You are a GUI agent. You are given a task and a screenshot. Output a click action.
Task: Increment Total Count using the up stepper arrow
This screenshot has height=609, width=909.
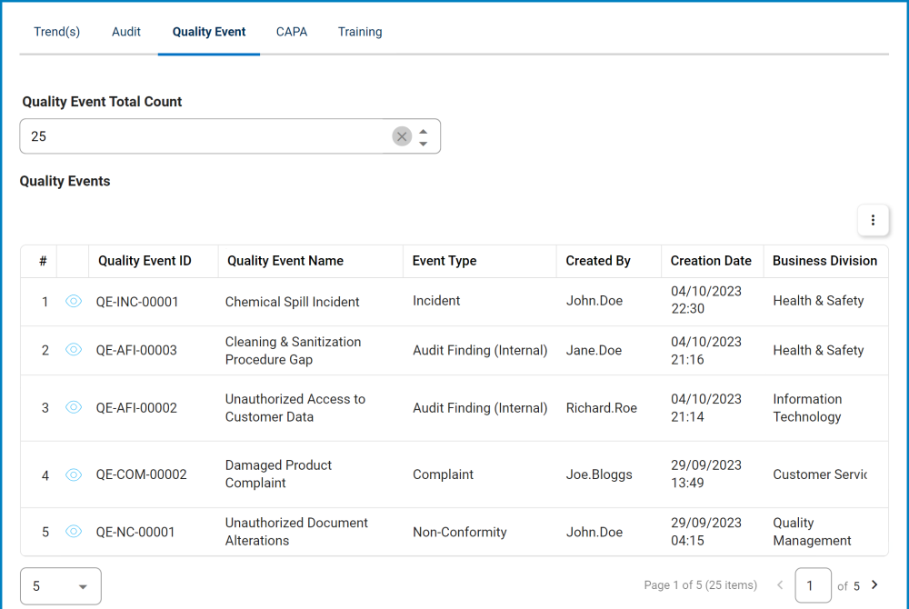424,130
